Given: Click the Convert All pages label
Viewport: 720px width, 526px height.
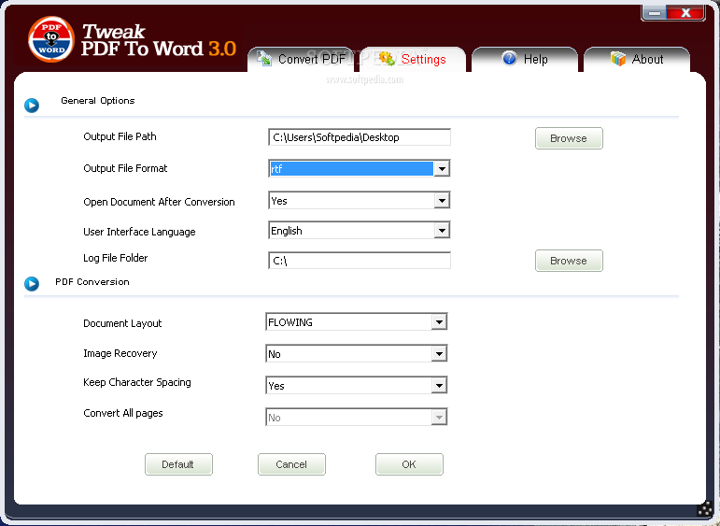Looking at the screenshot, I should pos(123,413).
